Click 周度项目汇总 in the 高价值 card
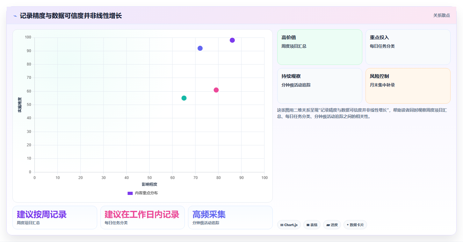This screenshot has height=242, width=463. 294,46
